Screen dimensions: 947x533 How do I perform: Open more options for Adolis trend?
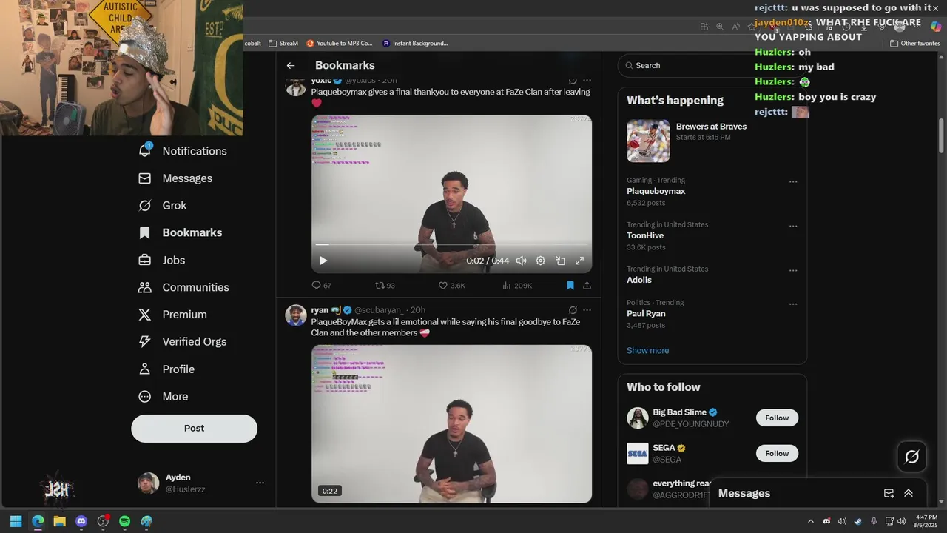click(x=793, y=270)
